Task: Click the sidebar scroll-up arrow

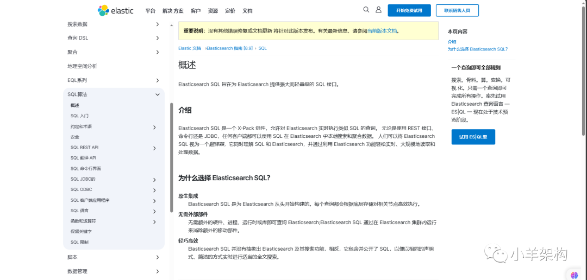Action: tap(171, 25)
